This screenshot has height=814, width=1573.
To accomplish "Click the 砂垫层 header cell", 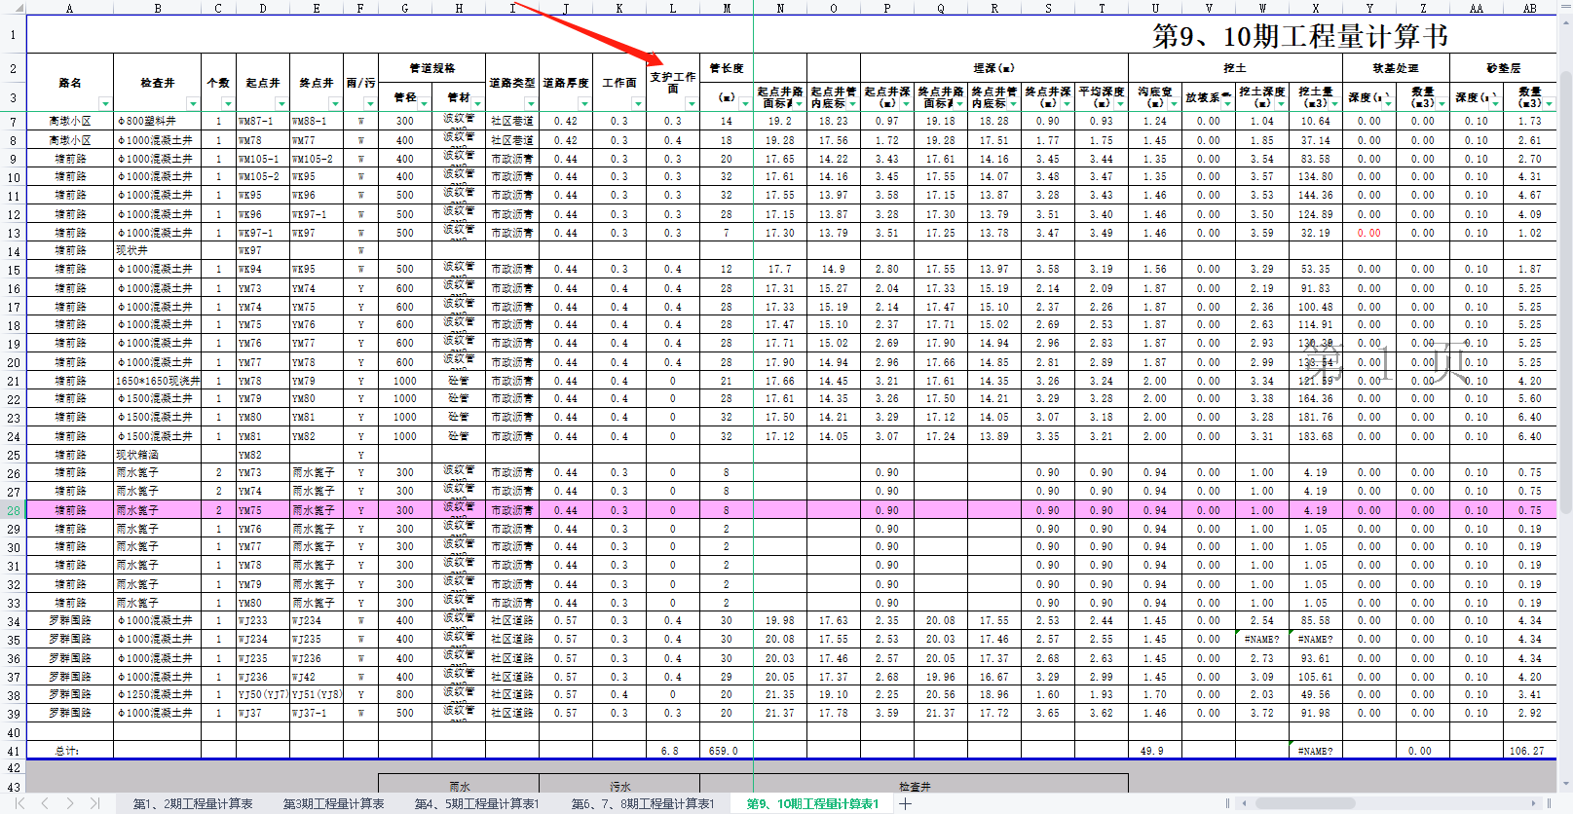I will (x=1503, y=68).
